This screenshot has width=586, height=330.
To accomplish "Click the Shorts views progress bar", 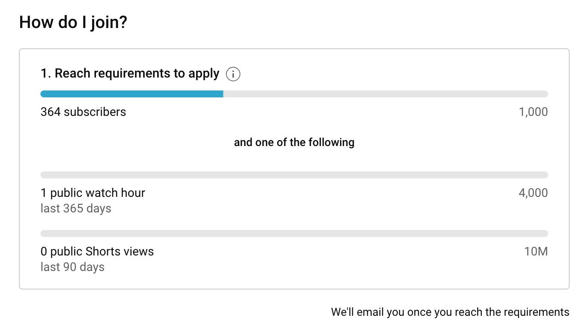I will tap(294, 233).
